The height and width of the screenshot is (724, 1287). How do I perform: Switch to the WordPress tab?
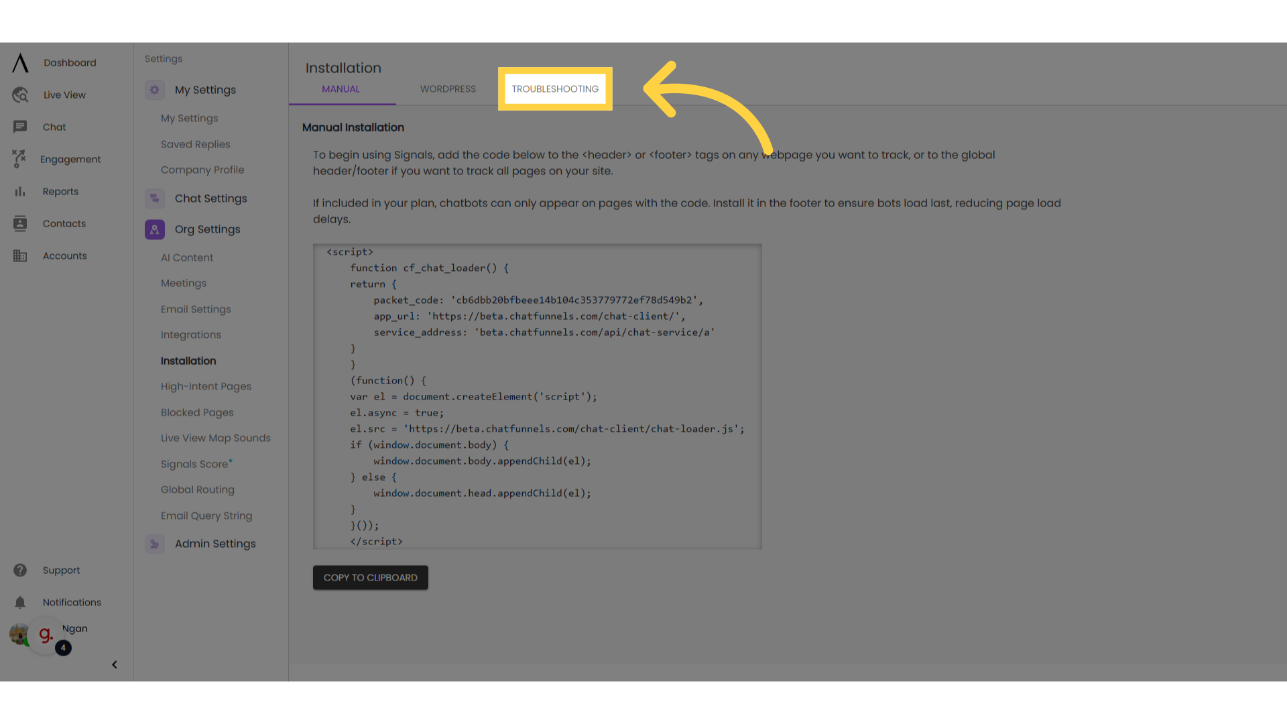click(448, 88)
